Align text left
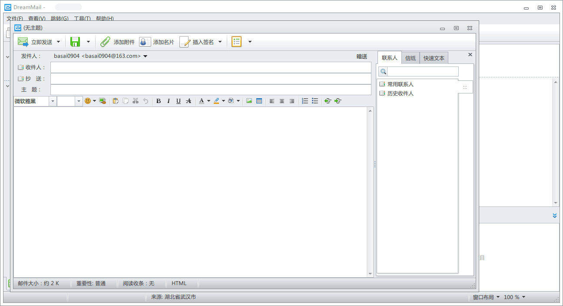The width and height of the screenshot is (563, 306). (x=272, y=101)
